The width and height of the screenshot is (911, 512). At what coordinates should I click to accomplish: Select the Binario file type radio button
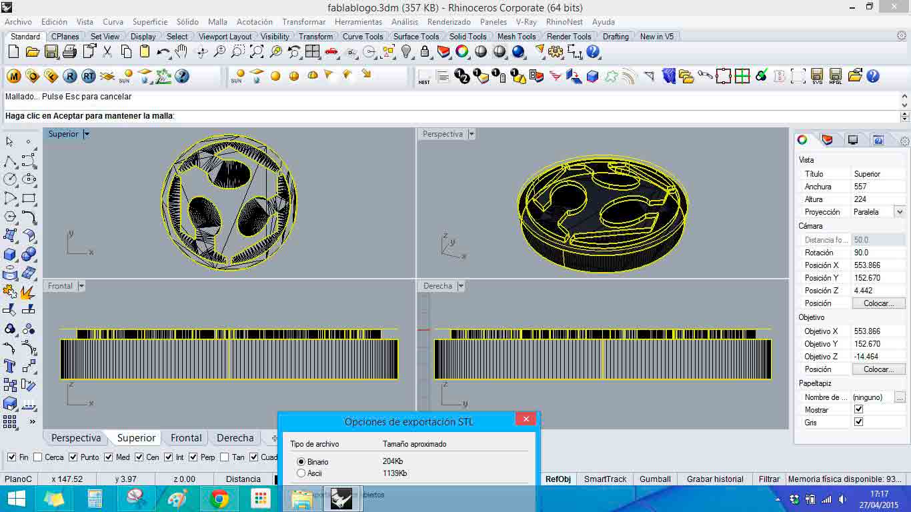coord(301,461)
